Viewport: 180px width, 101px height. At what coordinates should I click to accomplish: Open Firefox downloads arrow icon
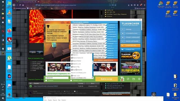click(x=129, y=5)
